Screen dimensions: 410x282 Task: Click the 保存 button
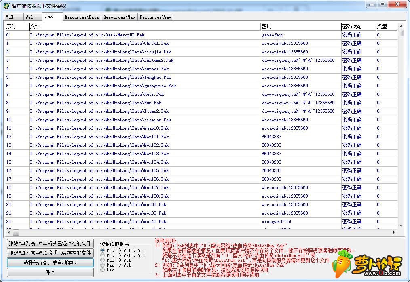coord(50,272)
